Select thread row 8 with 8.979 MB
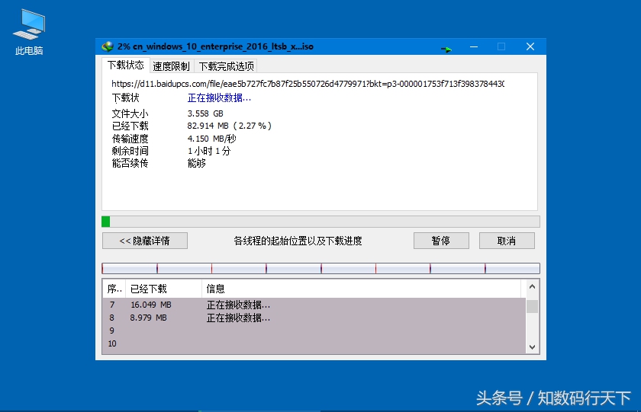641x412 pixels. 314,318
